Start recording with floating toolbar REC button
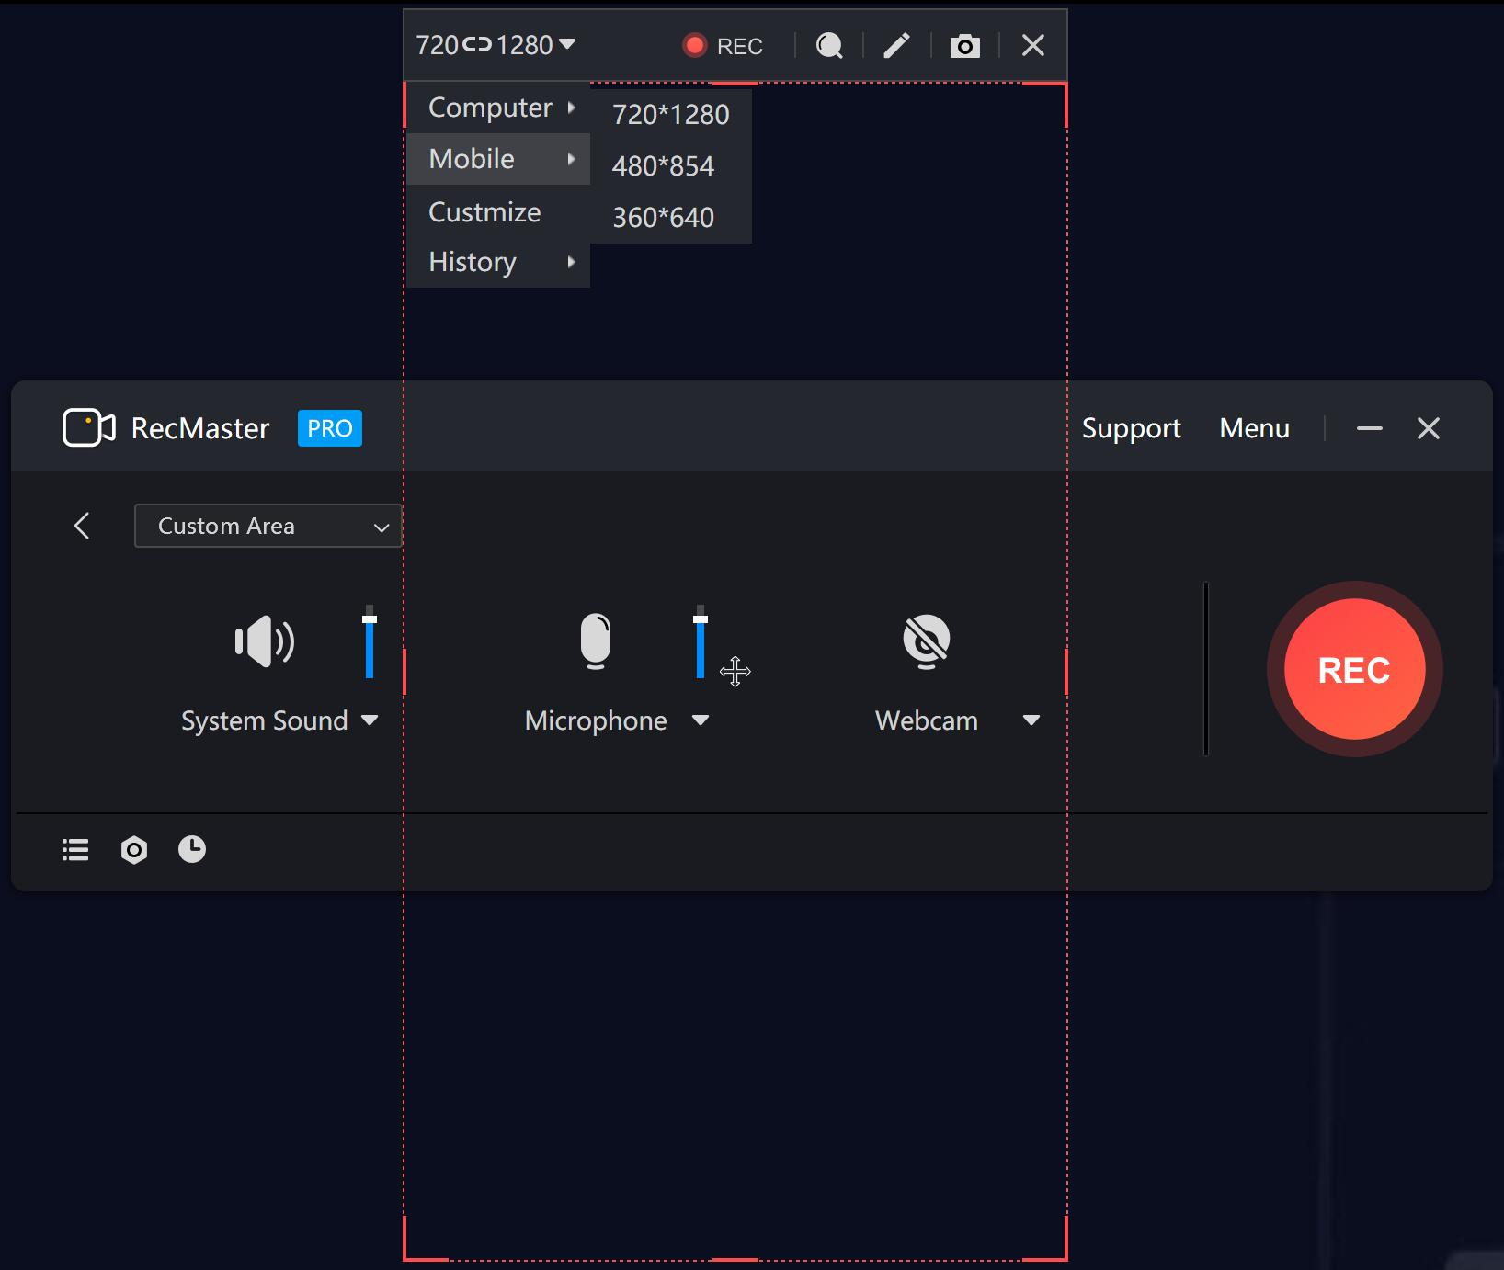Viewport: 1504px width, 1270px height. point(723,46)
